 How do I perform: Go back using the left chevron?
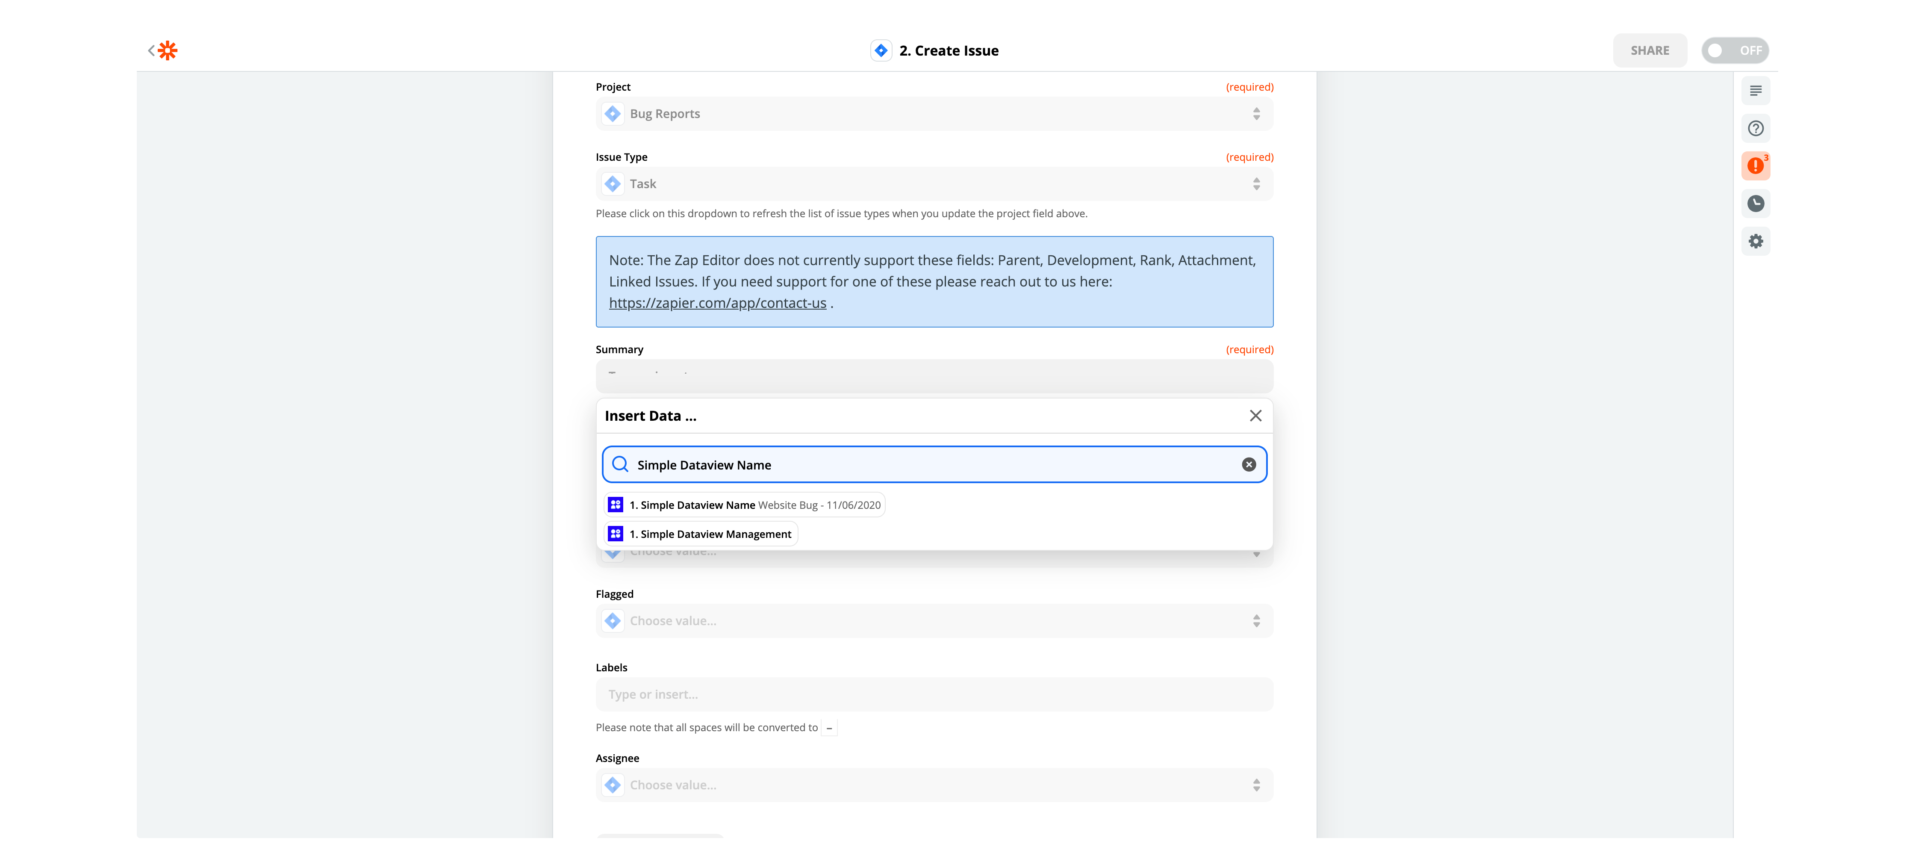coord(151,50)
